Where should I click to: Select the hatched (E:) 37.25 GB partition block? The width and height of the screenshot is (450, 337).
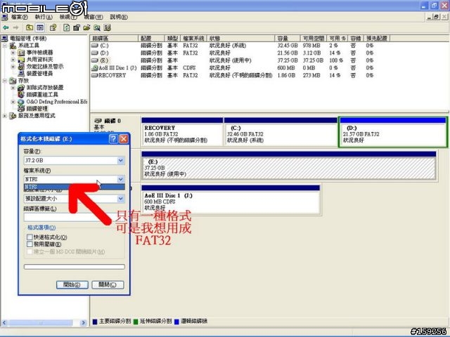(x=289, y=166)
